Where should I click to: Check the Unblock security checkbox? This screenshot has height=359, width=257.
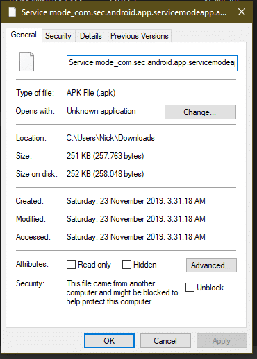(x=190, y=288)
